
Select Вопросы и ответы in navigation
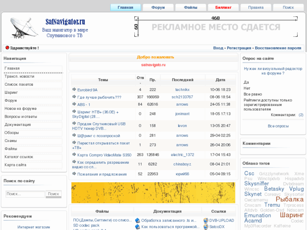click(x=33, y=116)
